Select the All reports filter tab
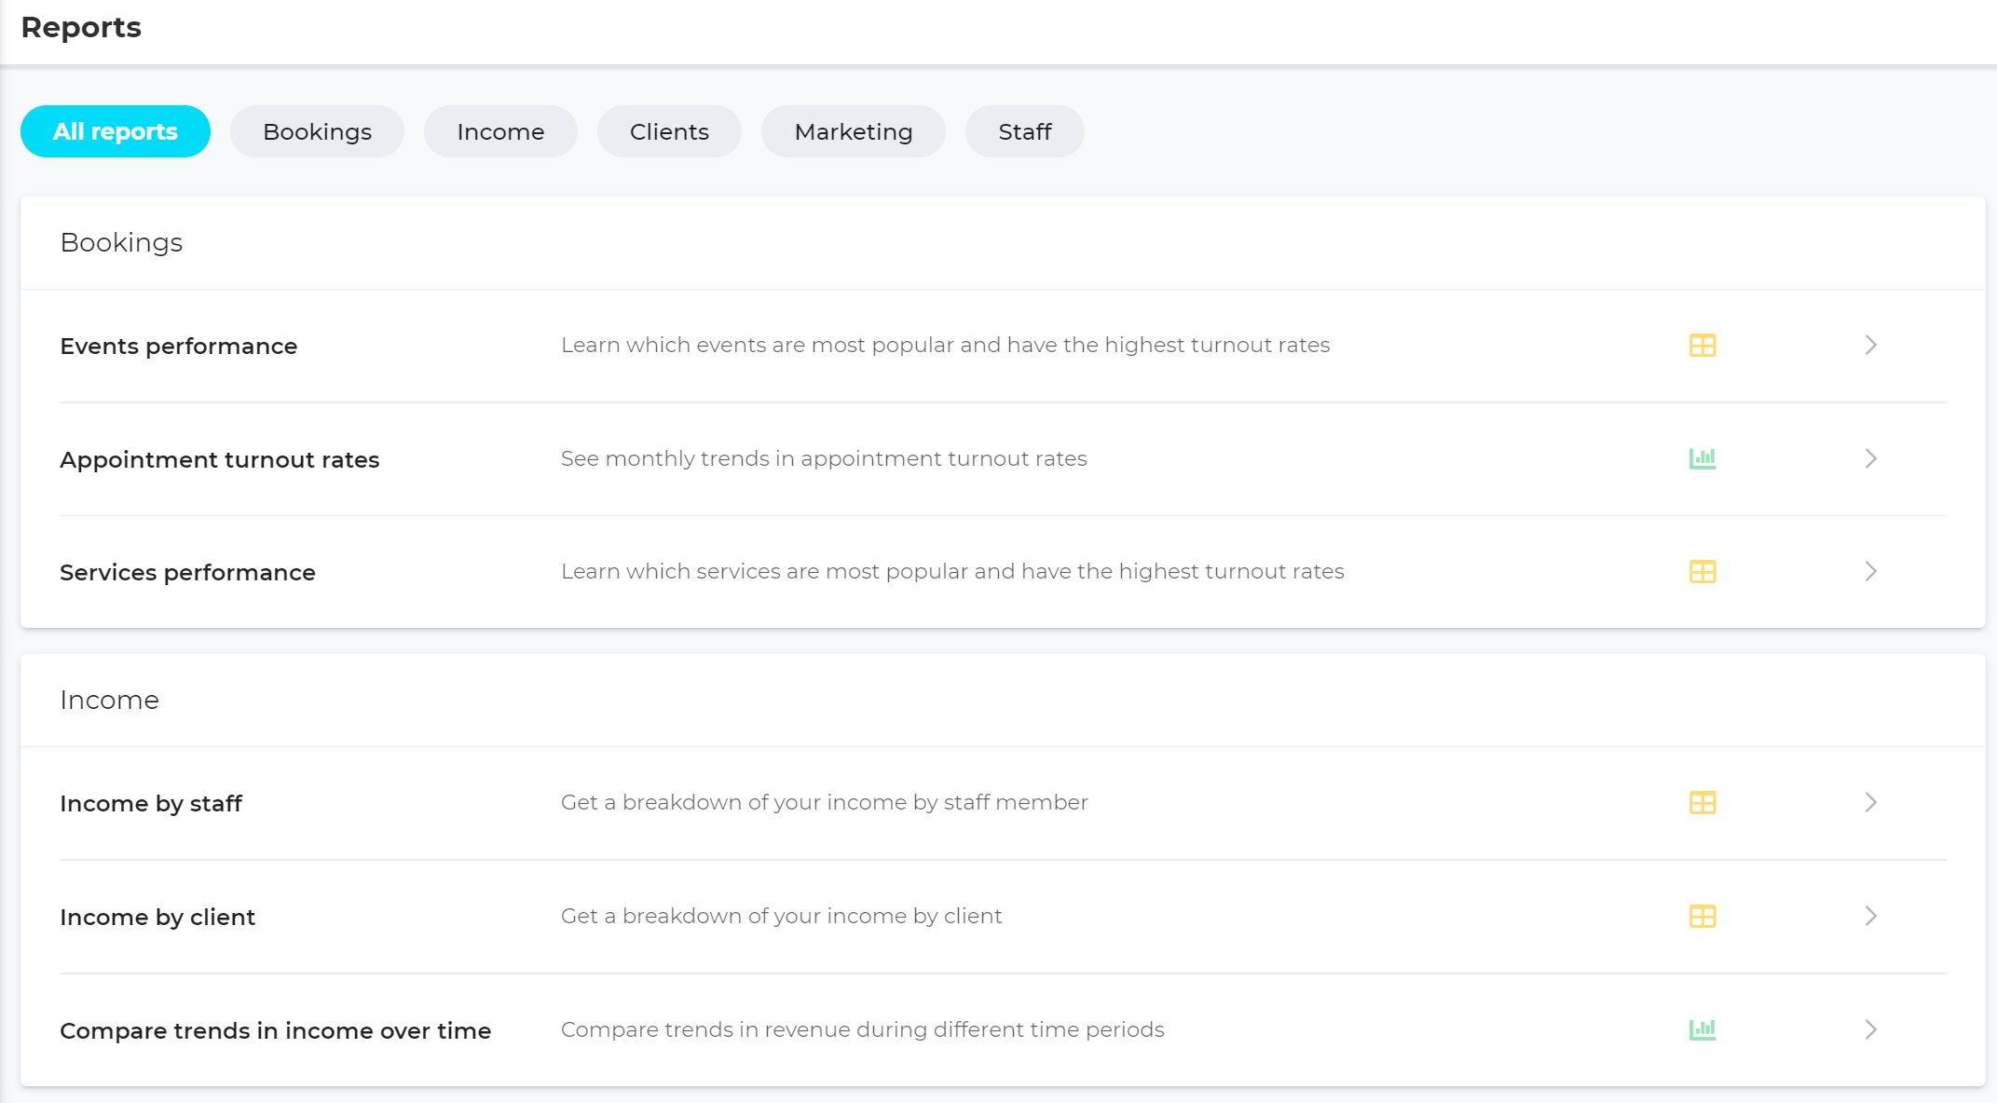The height and width of the screenshot is (1103, 1997). (116, 131)
